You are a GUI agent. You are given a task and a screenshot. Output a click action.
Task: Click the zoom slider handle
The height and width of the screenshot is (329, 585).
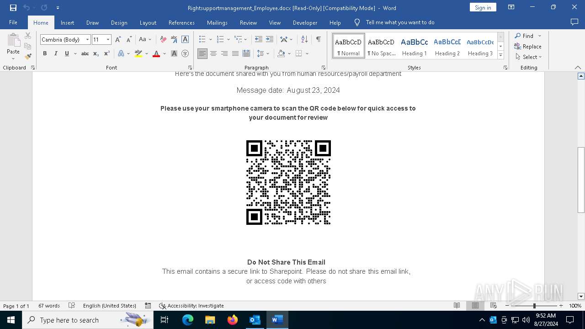(534, 306)
